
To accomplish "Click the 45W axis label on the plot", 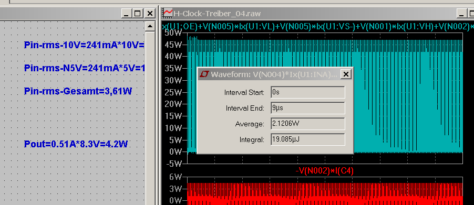I will [173, 45].
